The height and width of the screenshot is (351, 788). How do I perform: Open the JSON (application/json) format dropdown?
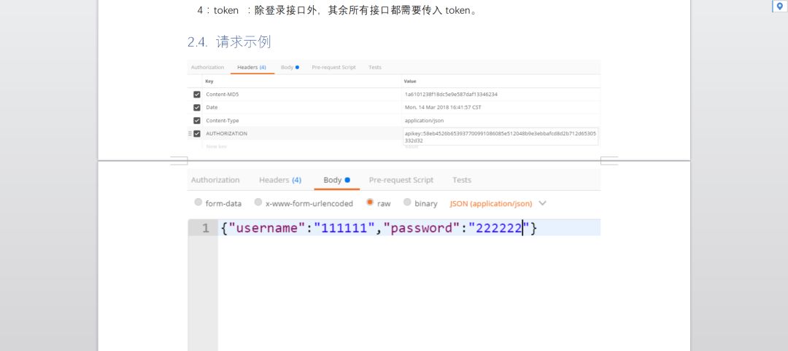(498, 204)
